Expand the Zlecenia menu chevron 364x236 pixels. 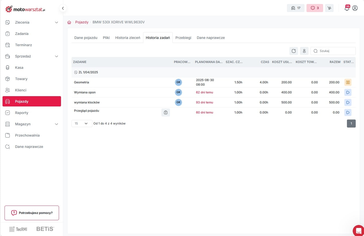[56, 22]
